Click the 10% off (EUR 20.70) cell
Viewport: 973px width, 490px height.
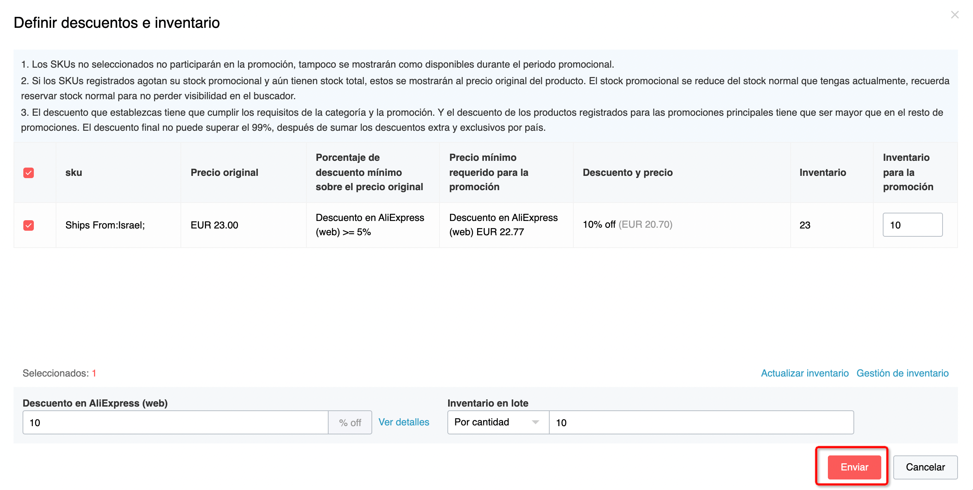coord(627,224)
